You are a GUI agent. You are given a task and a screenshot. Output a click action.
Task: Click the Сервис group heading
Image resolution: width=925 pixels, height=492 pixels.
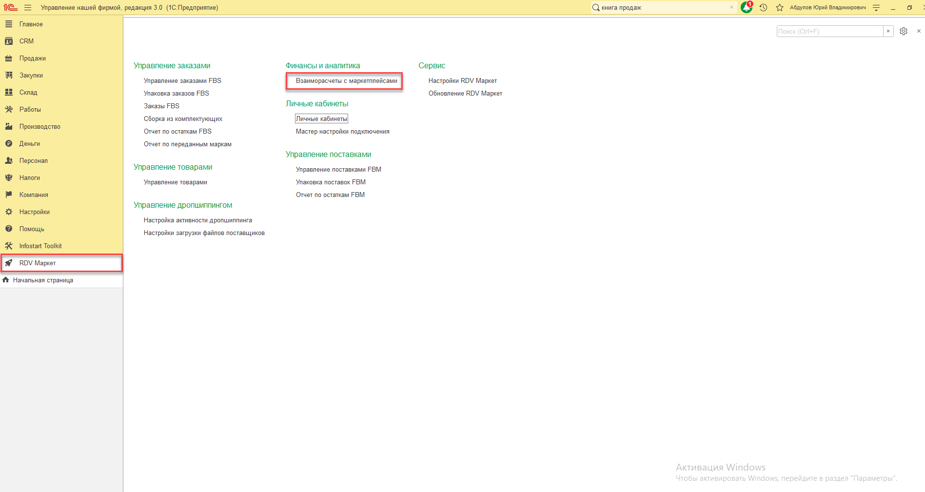point(432,65)
